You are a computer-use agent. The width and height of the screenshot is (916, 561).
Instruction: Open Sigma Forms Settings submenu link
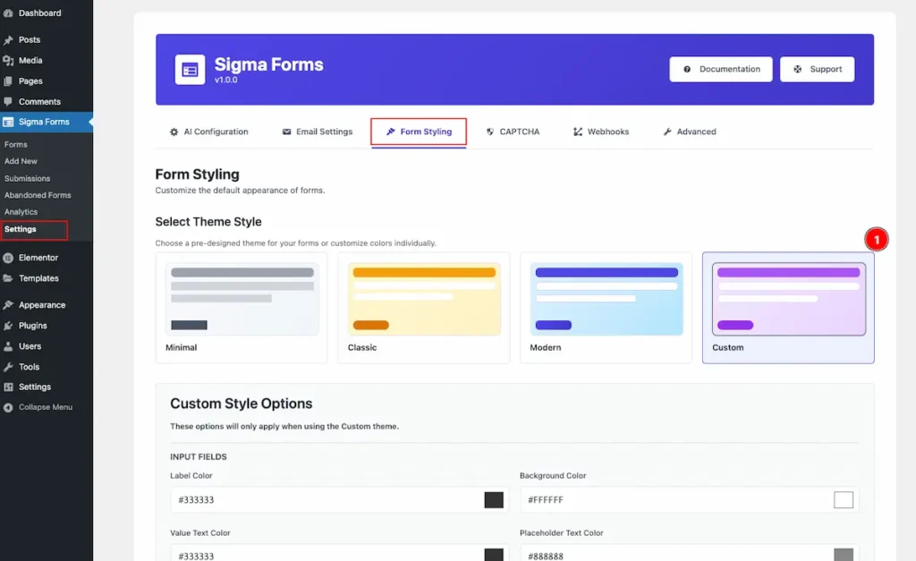pos(20,229)
